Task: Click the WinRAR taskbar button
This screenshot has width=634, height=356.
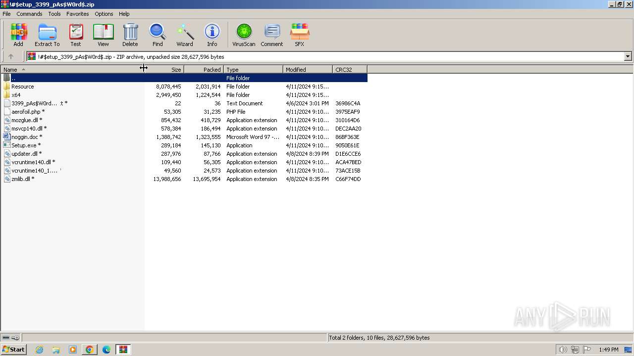Action: click(123, 350)
